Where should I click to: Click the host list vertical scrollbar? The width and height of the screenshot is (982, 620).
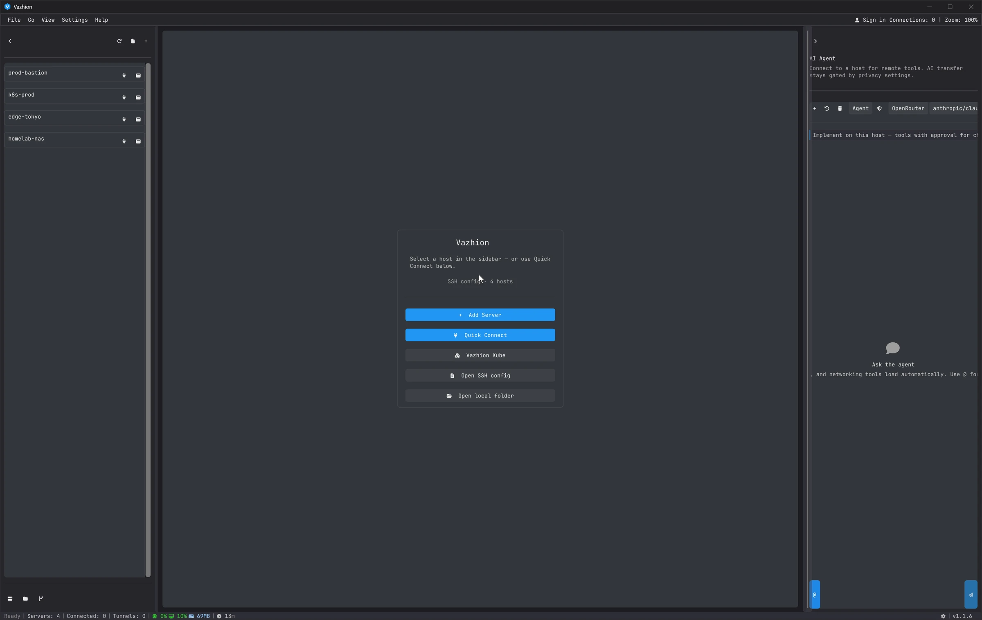(x=148, y=320)
